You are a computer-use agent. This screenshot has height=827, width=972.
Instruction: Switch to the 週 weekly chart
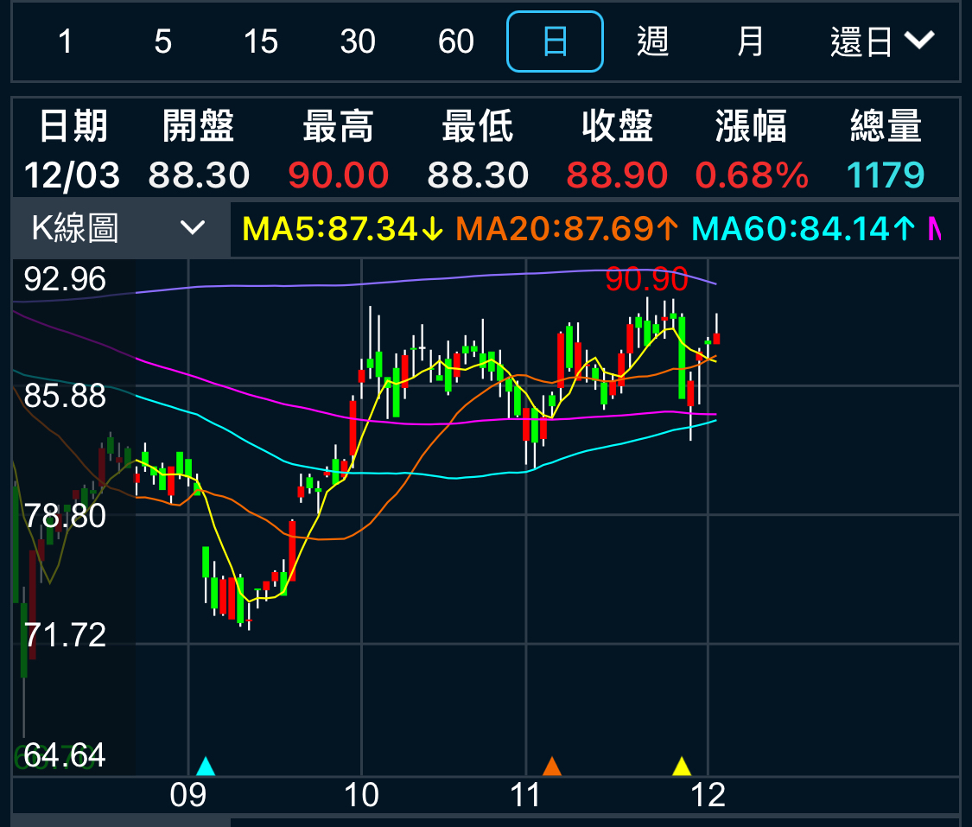coord(652,41)
